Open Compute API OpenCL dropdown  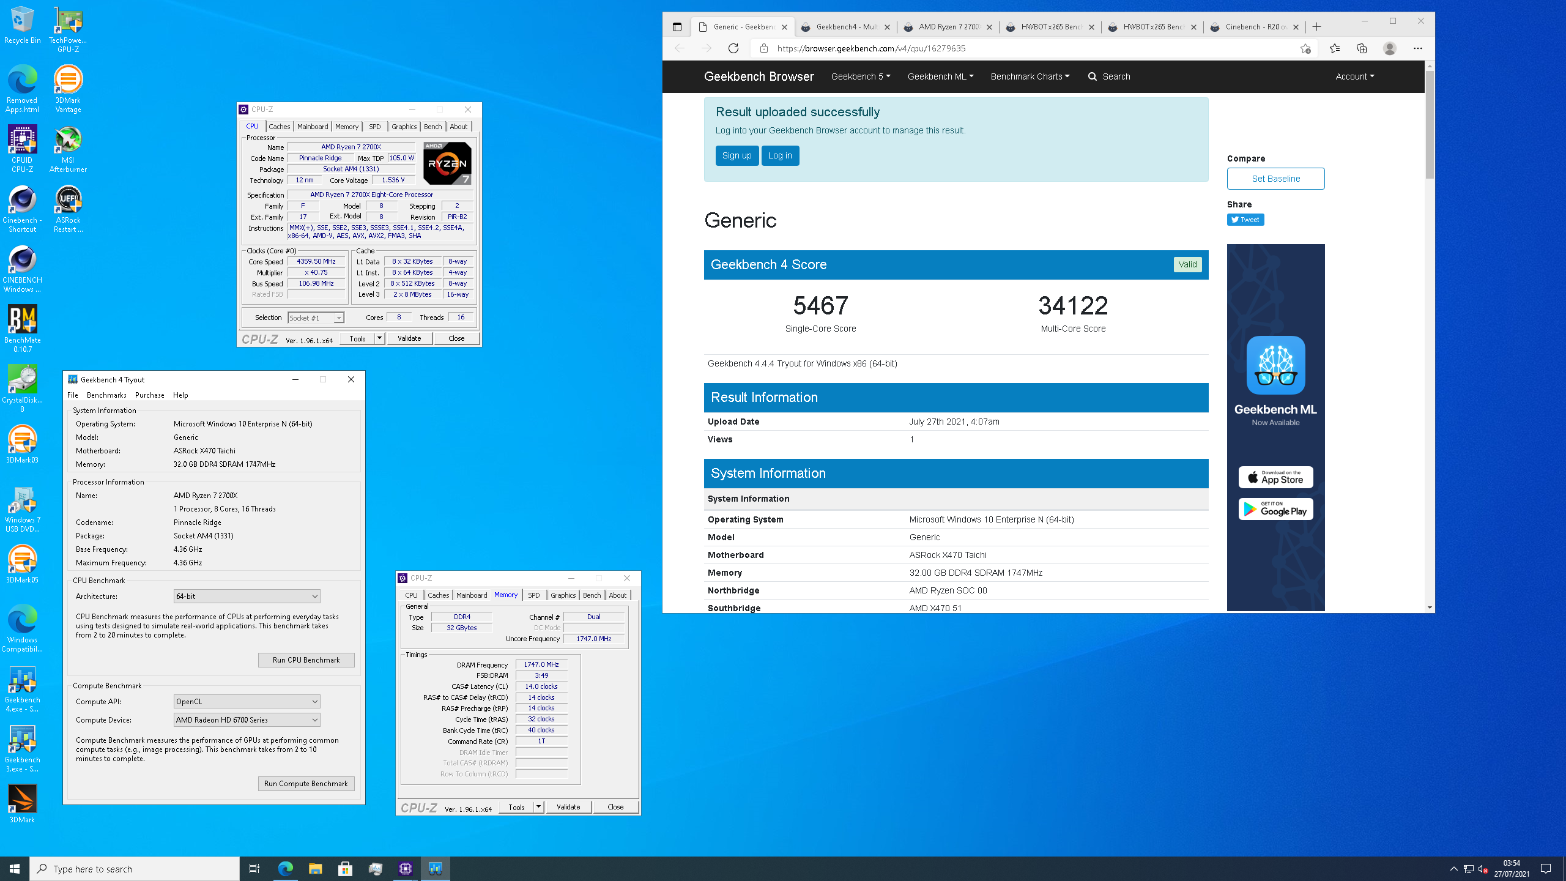247,701
